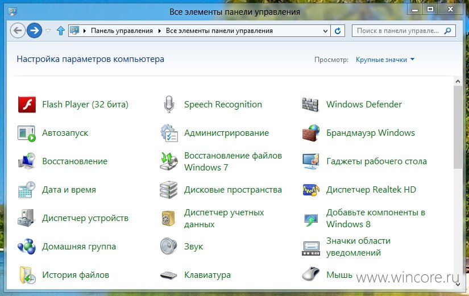
Task: Open the Дата и время link
Action: point(69,190)
